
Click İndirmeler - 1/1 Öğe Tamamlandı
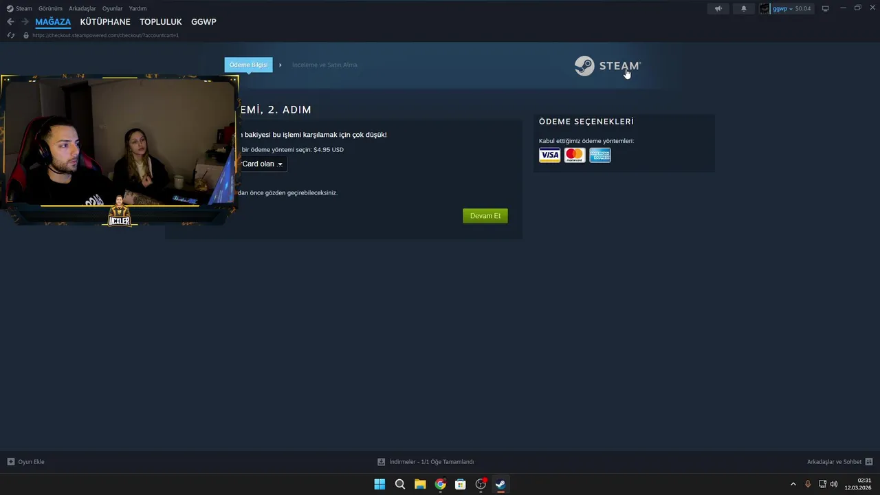point(432,462)
